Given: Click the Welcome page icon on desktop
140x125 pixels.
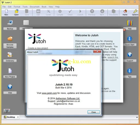Looking at the screenshot, I should click(26, 23).
